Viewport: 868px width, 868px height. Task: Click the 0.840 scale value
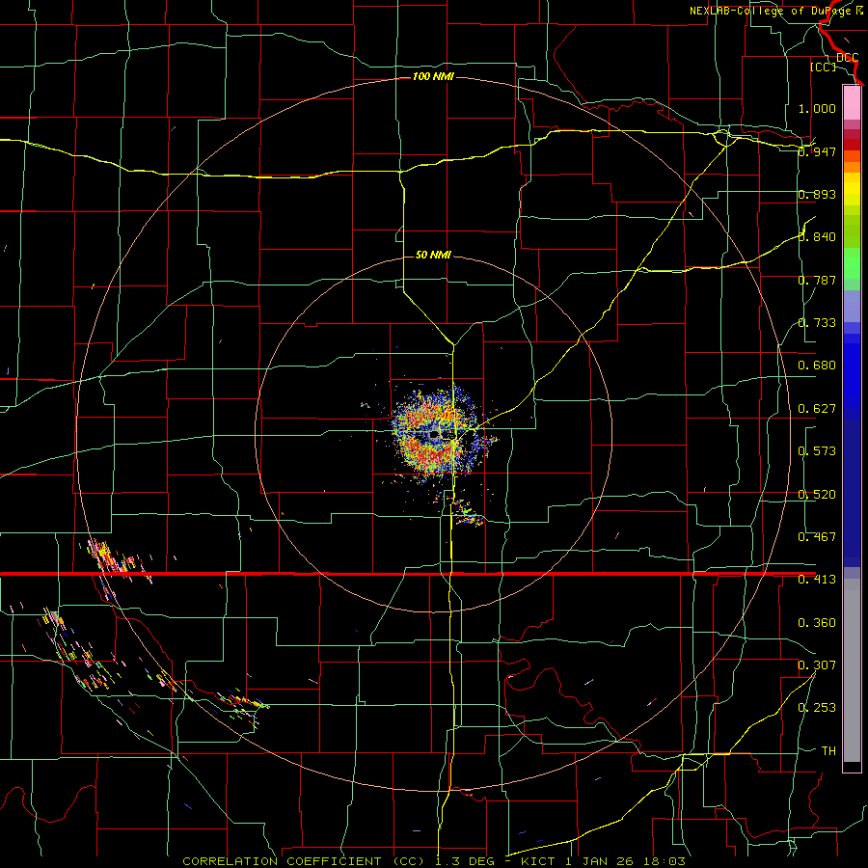817,237
